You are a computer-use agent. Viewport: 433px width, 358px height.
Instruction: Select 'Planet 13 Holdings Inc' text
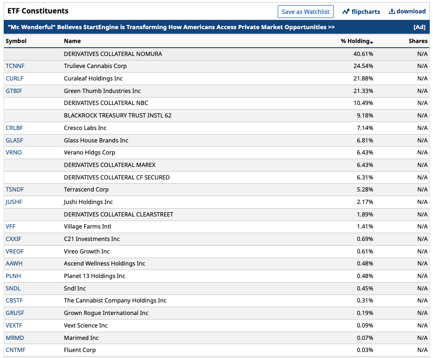click(94, 276)
